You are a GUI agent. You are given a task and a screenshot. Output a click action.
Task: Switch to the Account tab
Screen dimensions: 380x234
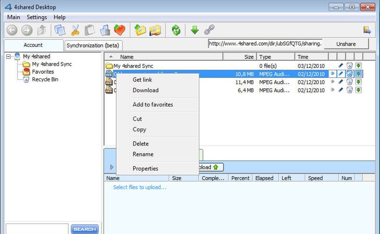34,45
